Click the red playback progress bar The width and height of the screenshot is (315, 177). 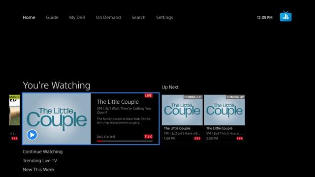point(125,141)
